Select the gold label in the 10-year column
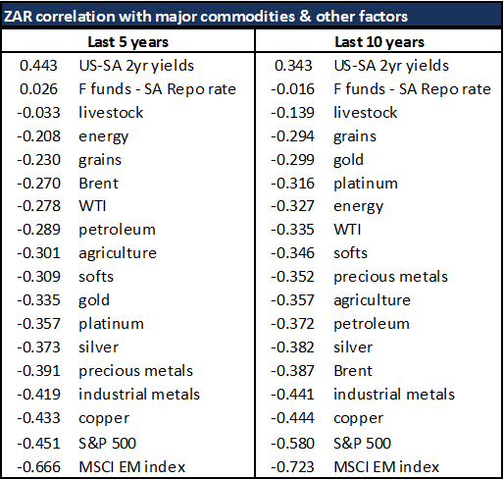The width and height of the screenshot is (504, 480). [x=348, y=160]
